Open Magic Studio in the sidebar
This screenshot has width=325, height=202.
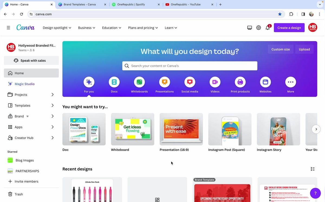tap(31, 84)
